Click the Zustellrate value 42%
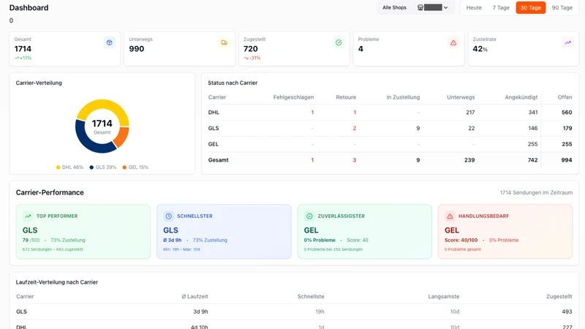585x329 pixels. 480,49
